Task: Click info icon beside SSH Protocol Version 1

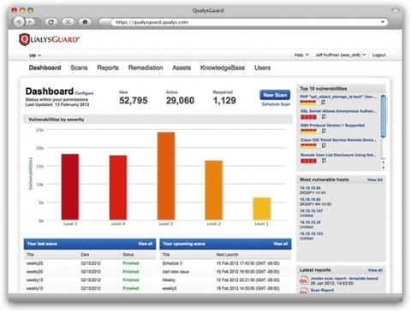Action: tap(324, 131)
